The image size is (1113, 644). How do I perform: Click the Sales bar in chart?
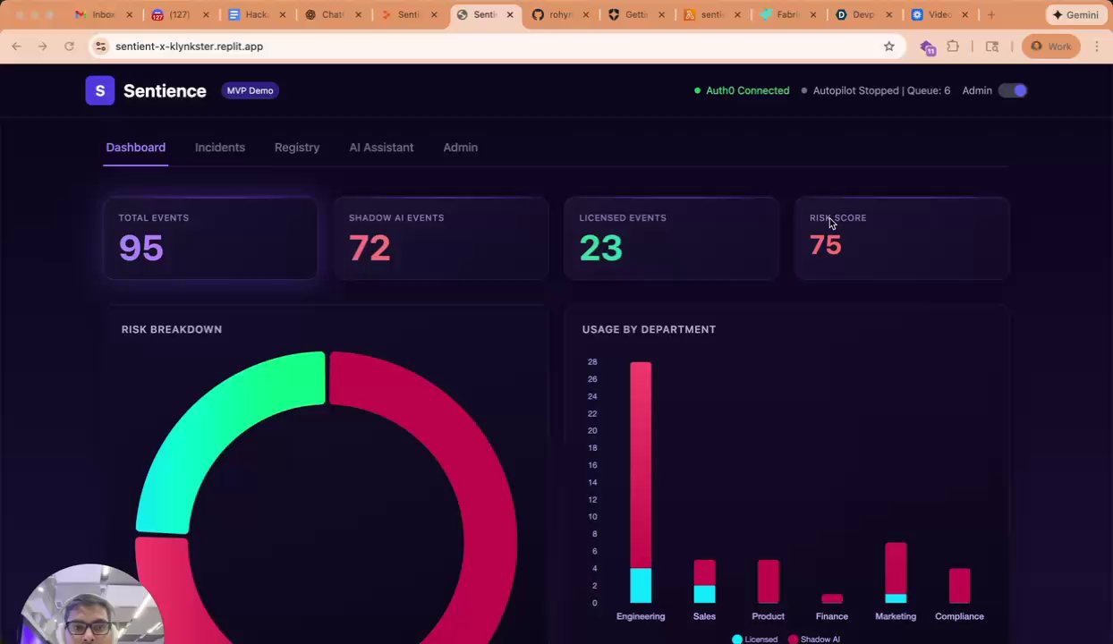[x=704, y=581]
